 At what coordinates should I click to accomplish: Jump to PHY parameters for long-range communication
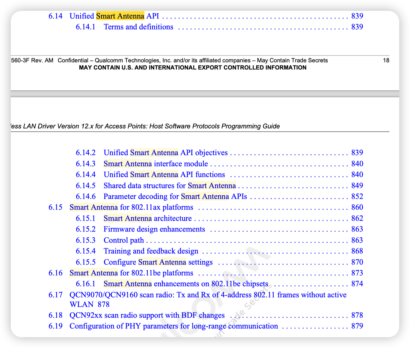pyautogui.click(x=174, y=326)
